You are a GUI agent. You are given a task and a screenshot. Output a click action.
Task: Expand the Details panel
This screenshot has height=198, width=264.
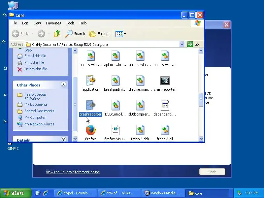click(x=63, y=139)
